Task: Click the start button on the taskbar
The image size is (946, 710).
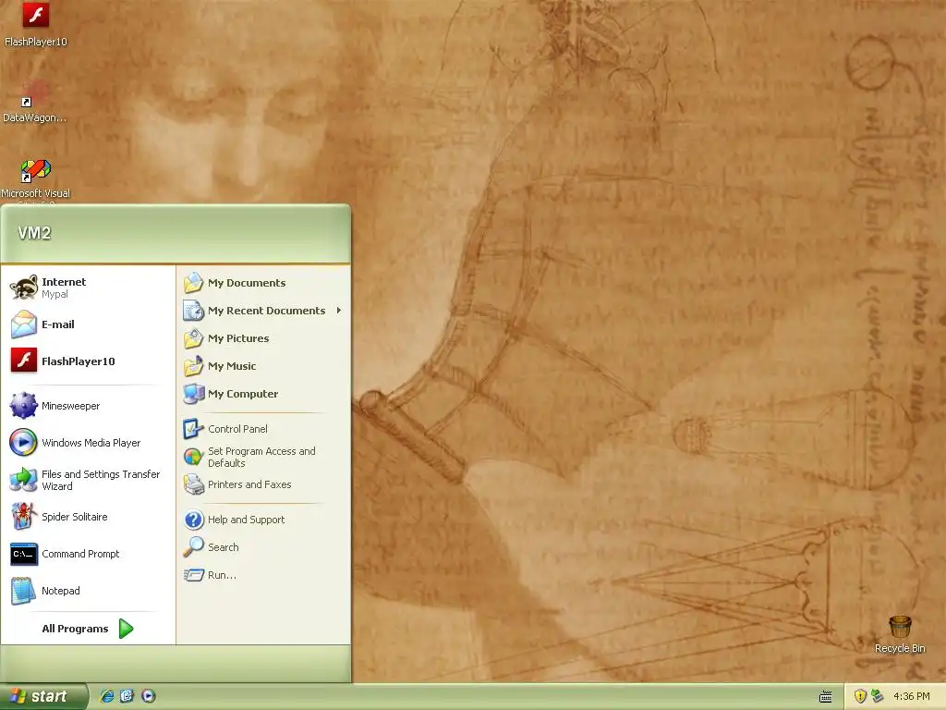Action: coord(43,696)
